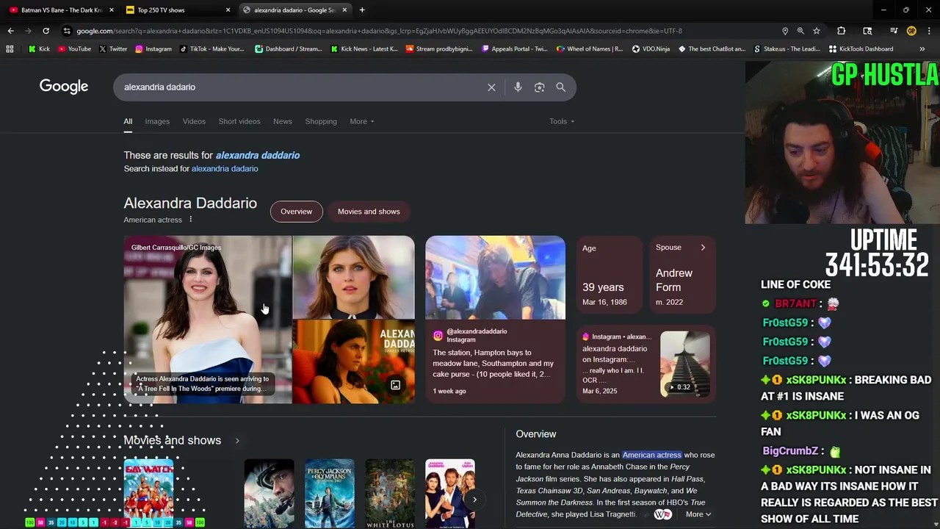Clear the search query with X

pyautogui.click(x=491, y=87)
